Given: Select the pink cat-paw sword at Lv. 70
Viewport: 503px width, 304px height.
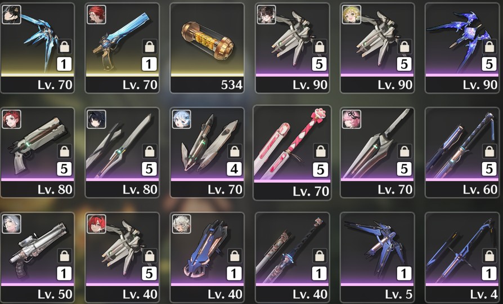Looking at the screenshot, I should tap(292, 153).
